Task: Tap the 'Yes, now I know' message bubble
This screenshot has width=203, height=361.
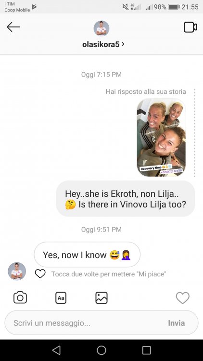Action: tap(87, 255)
